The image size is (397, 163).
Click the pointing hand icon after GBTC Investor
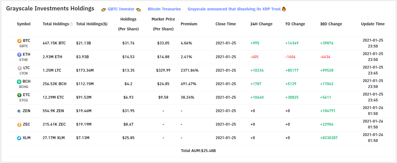[x=138, y=9]
